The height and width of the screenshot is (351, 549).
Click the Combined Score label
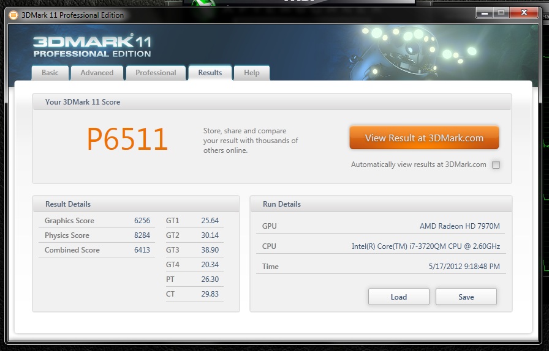[x=72, y=250]
